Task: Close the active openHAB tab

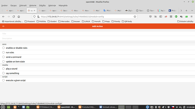Action: pyautogui.click(x=34, y=10)
